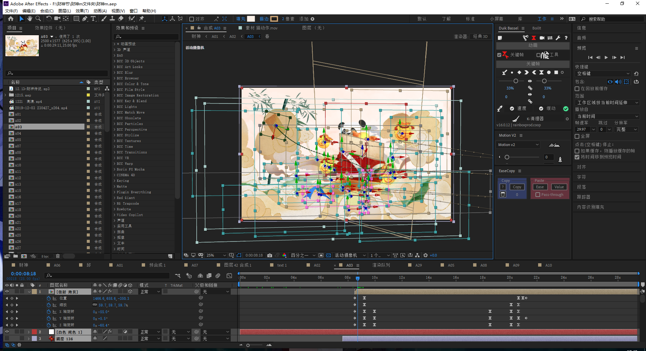
Task: Hide the 白色 纯色 1 layer
Action: [7, 332]
